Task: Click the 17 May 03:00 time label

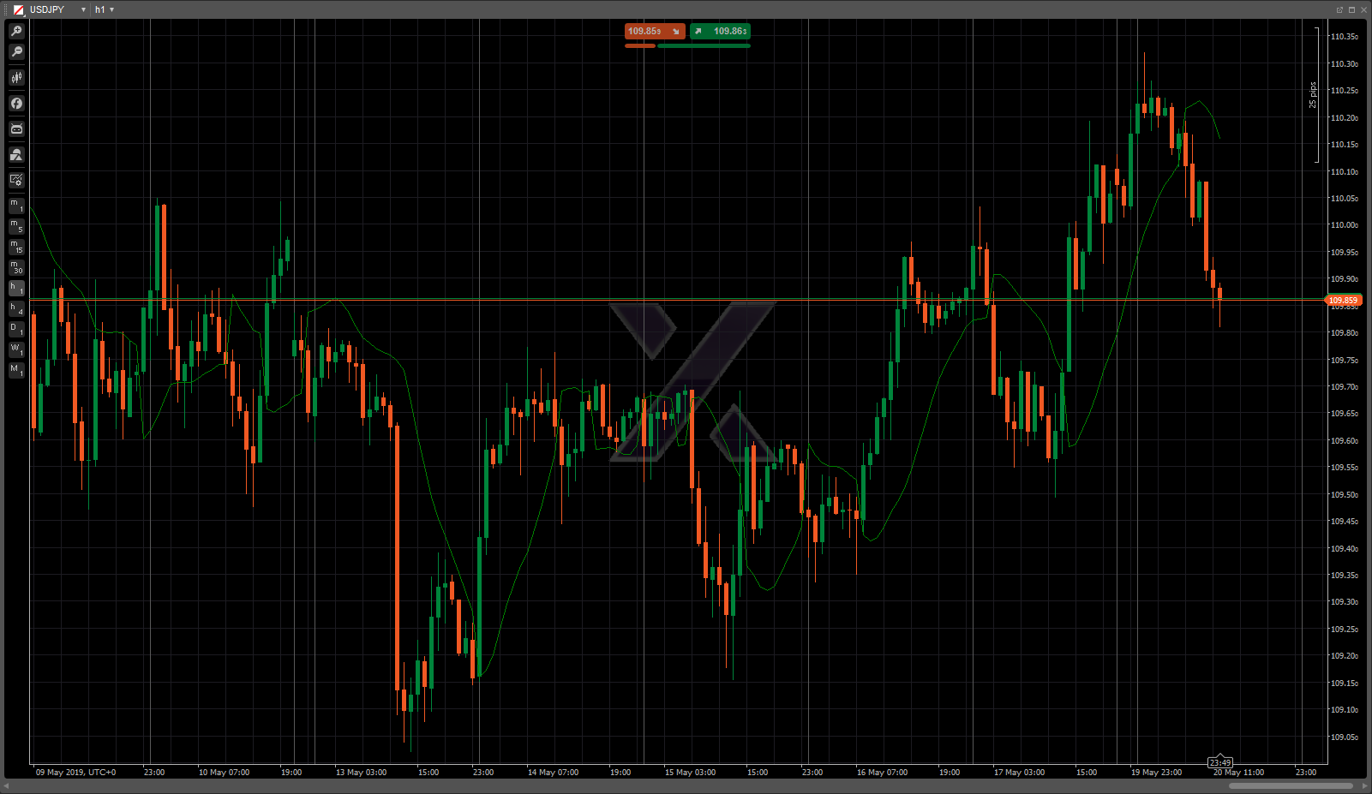Action: point(1019,773)
